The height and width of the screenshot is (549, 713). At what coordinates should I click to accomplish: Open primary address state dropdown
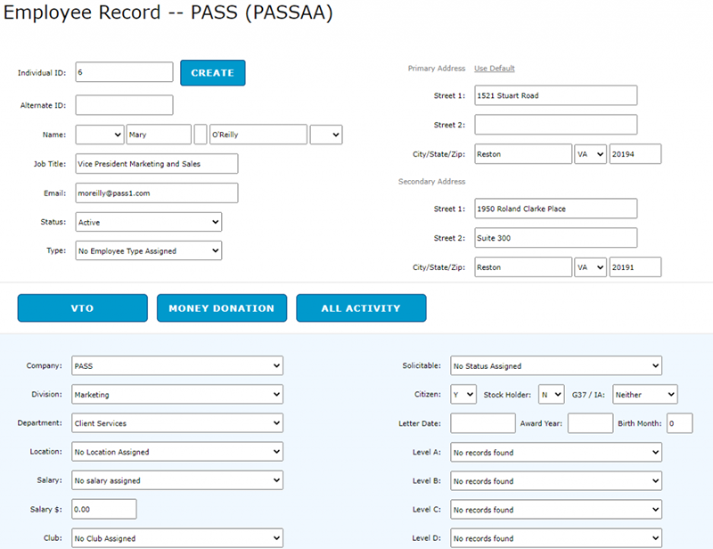(x=590, y=154)
